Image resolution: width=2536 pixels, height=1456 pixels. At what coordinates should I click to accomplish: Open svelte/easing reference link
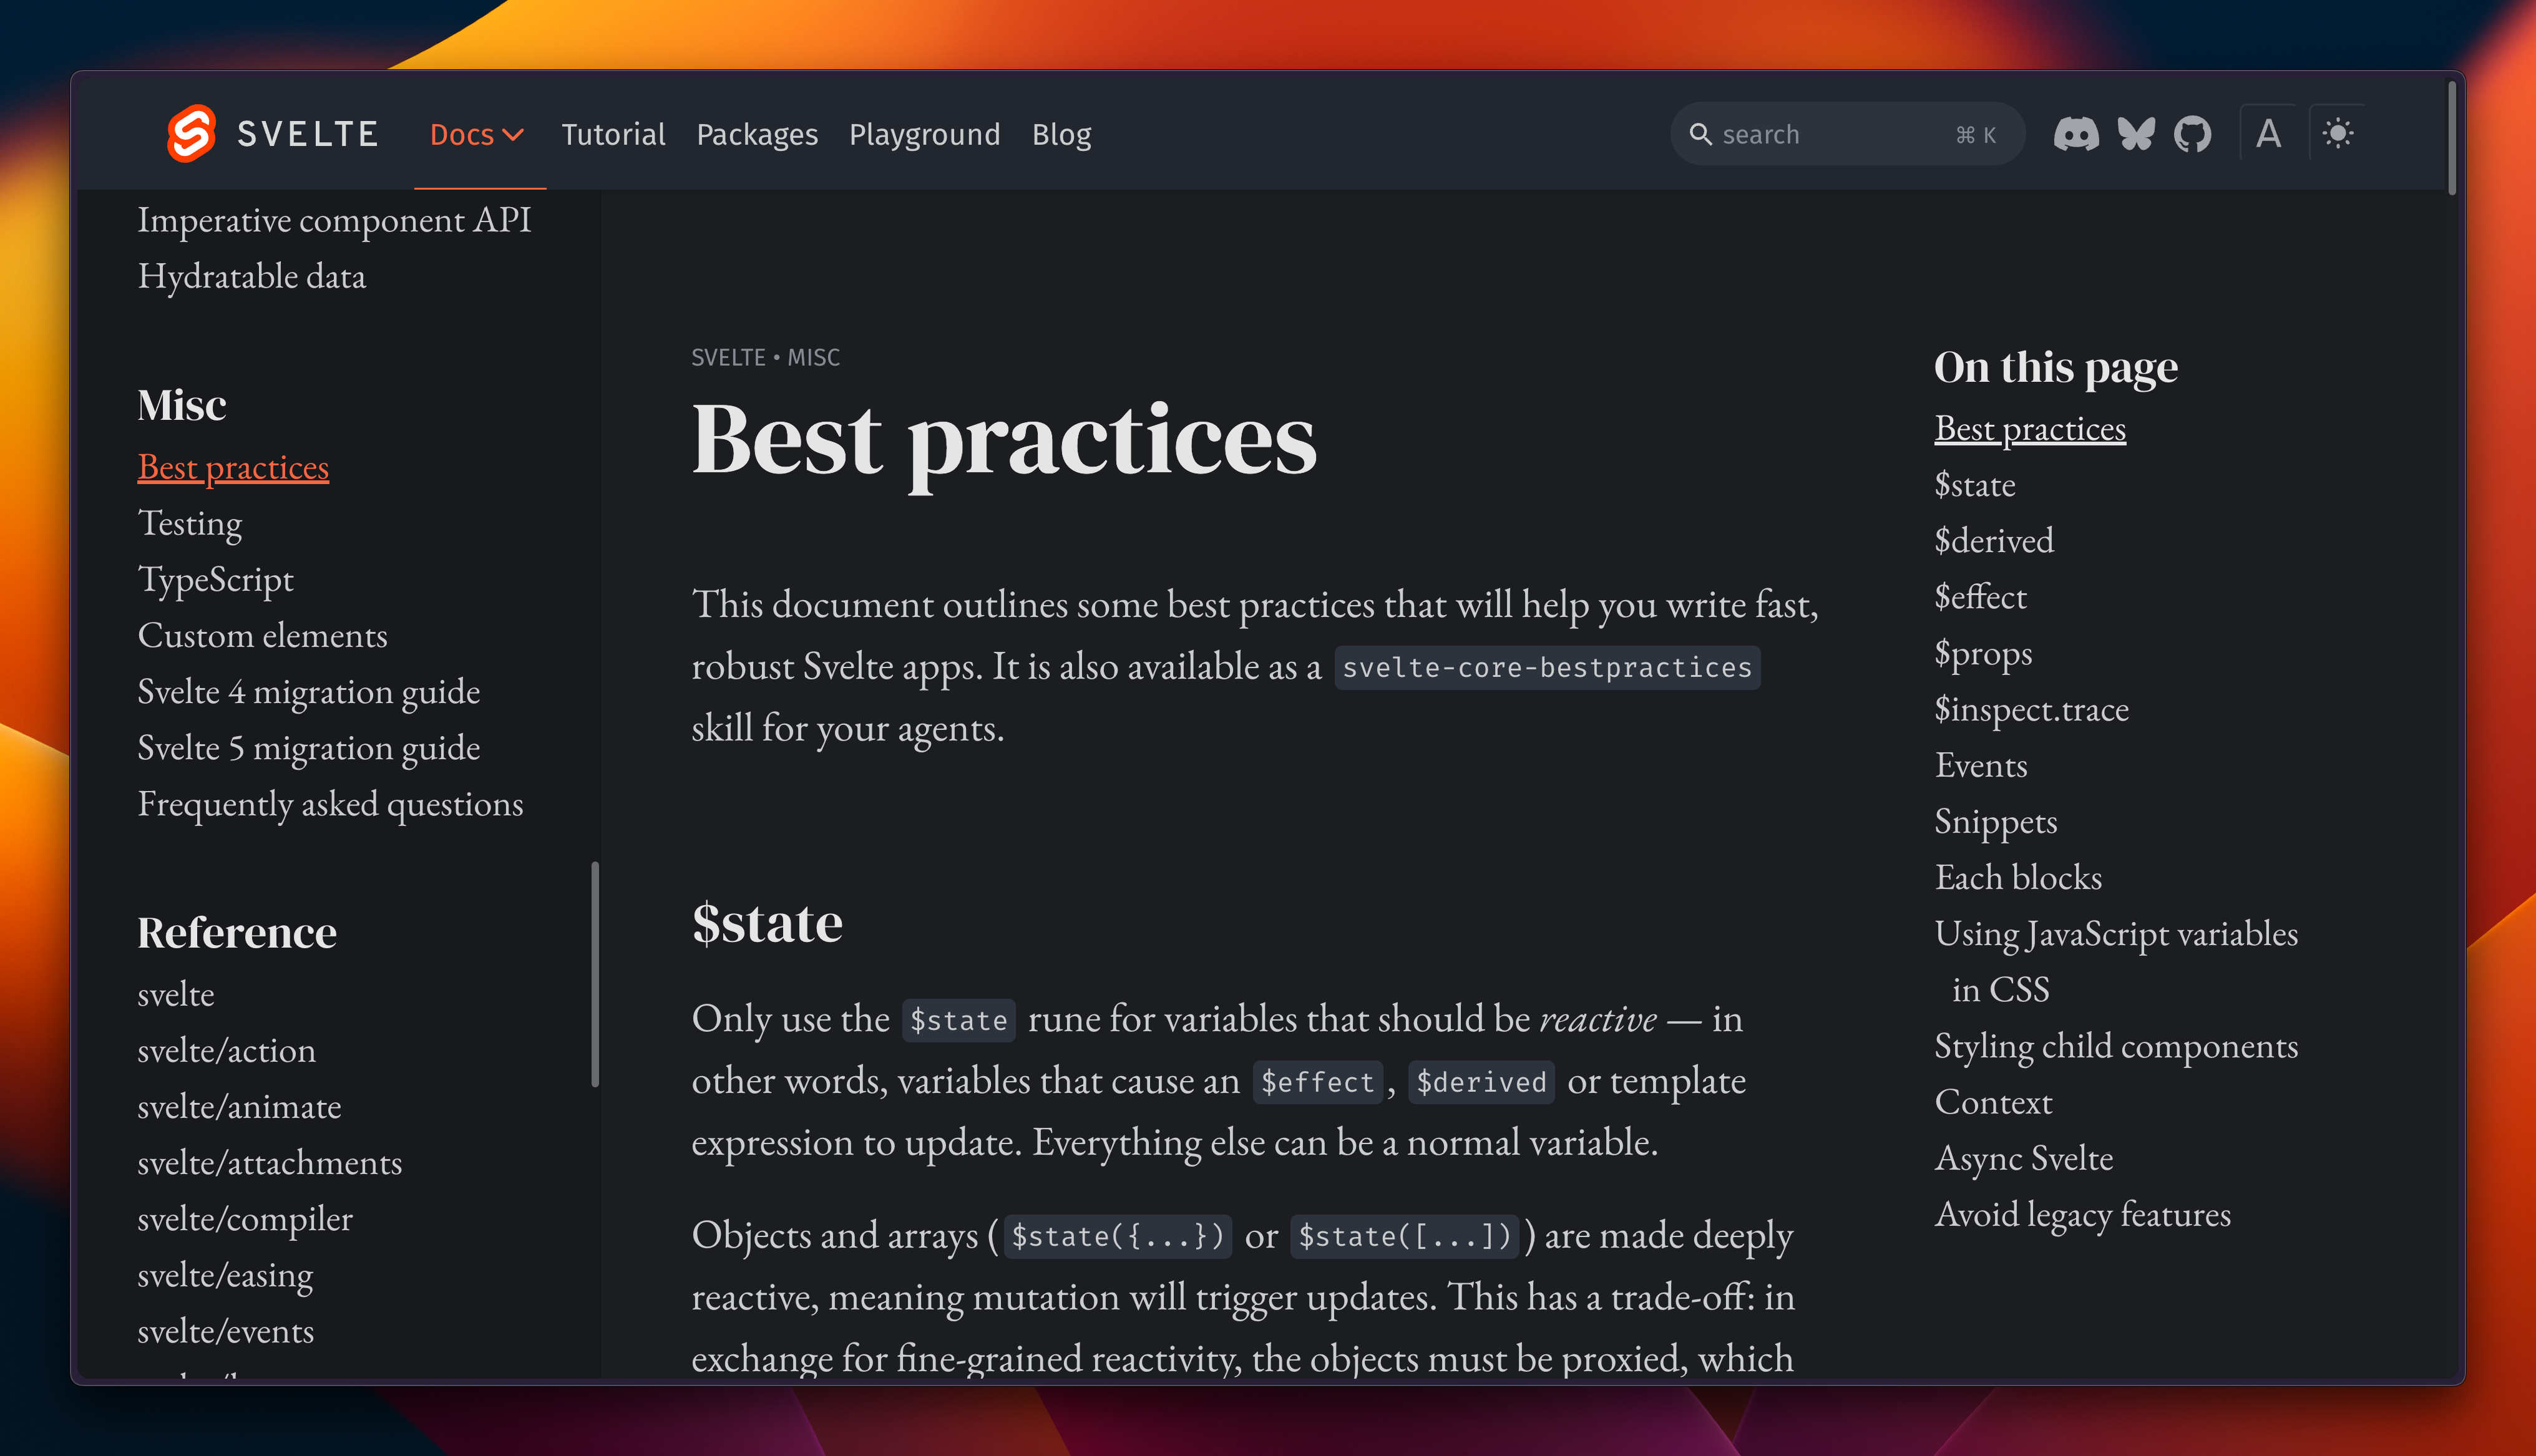tap(225, 1275)
